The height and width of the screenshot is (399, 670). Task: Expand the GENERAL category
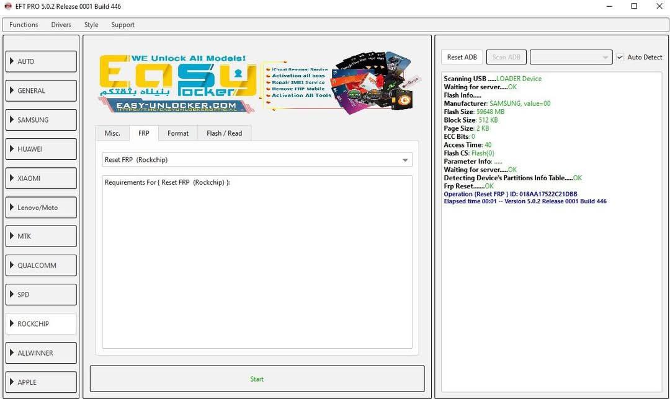[41, 90]
